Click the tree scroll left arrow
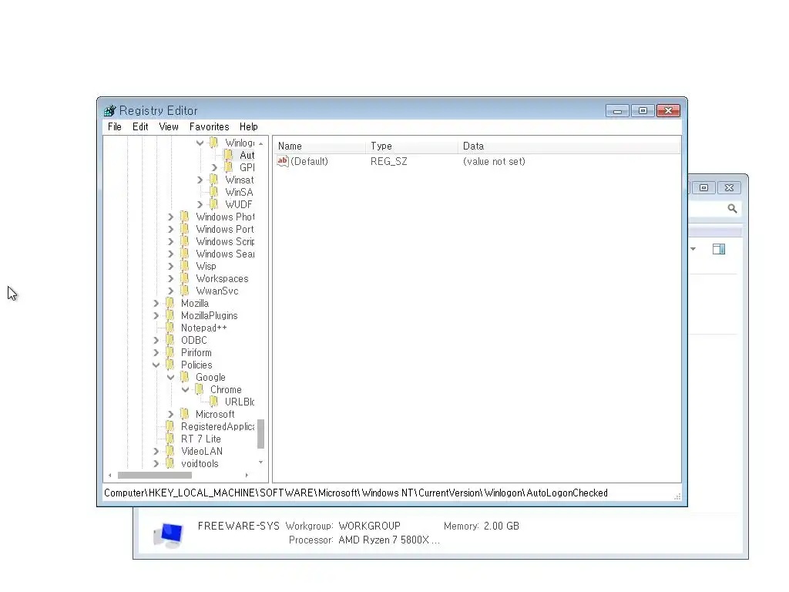This screenshot has height=592, width=789. pyautogui.click(x=109, y=475)
